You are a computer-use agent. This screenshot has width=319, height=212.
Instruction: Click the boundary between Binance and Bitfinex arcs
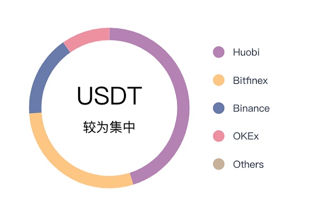(x=36, y=113)
